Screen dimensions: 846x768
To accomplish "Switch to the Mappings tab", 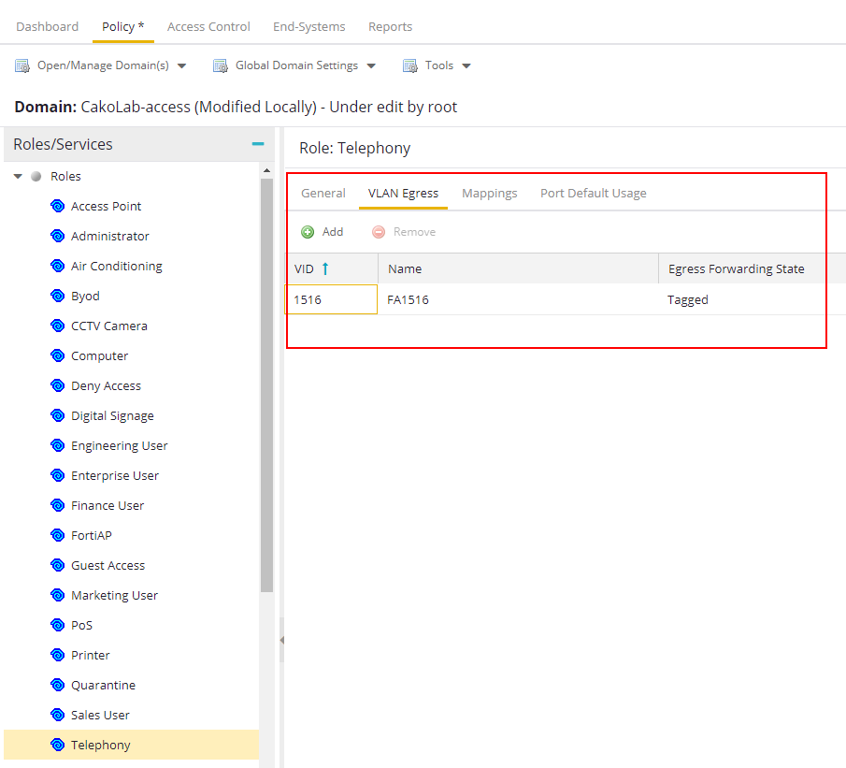I will (x=489, y=193).
